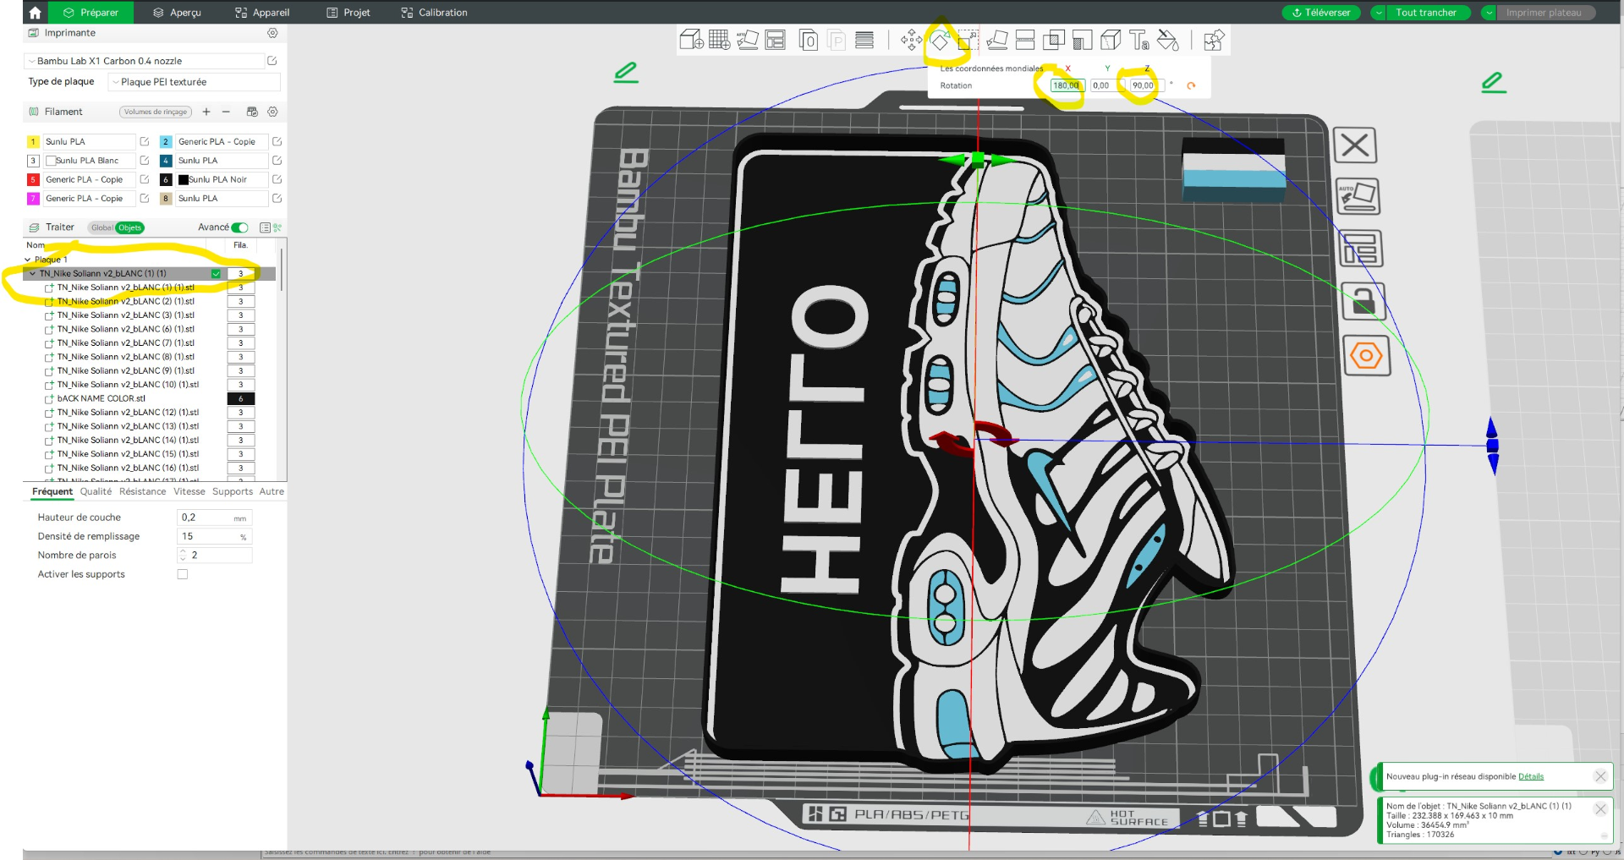Open filament 8 Sunlu PLA dropdown
1624x860 pixels.
coord(222,199)
